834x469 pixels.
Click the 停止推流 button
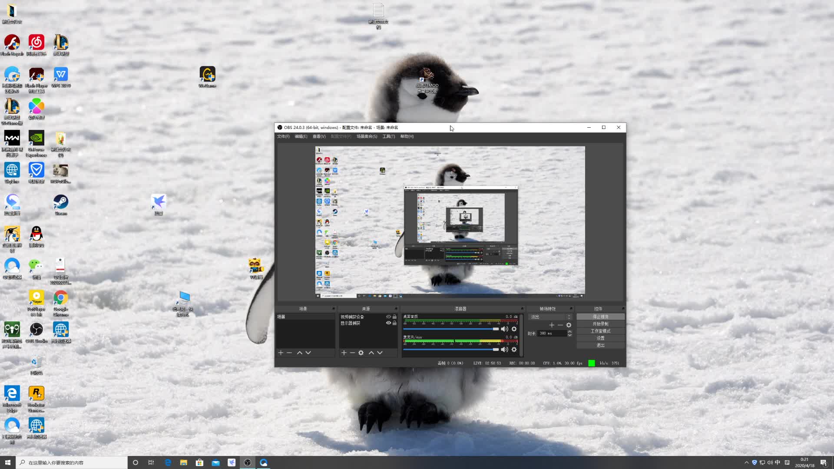pyautogui.click(x=600, y=317)
